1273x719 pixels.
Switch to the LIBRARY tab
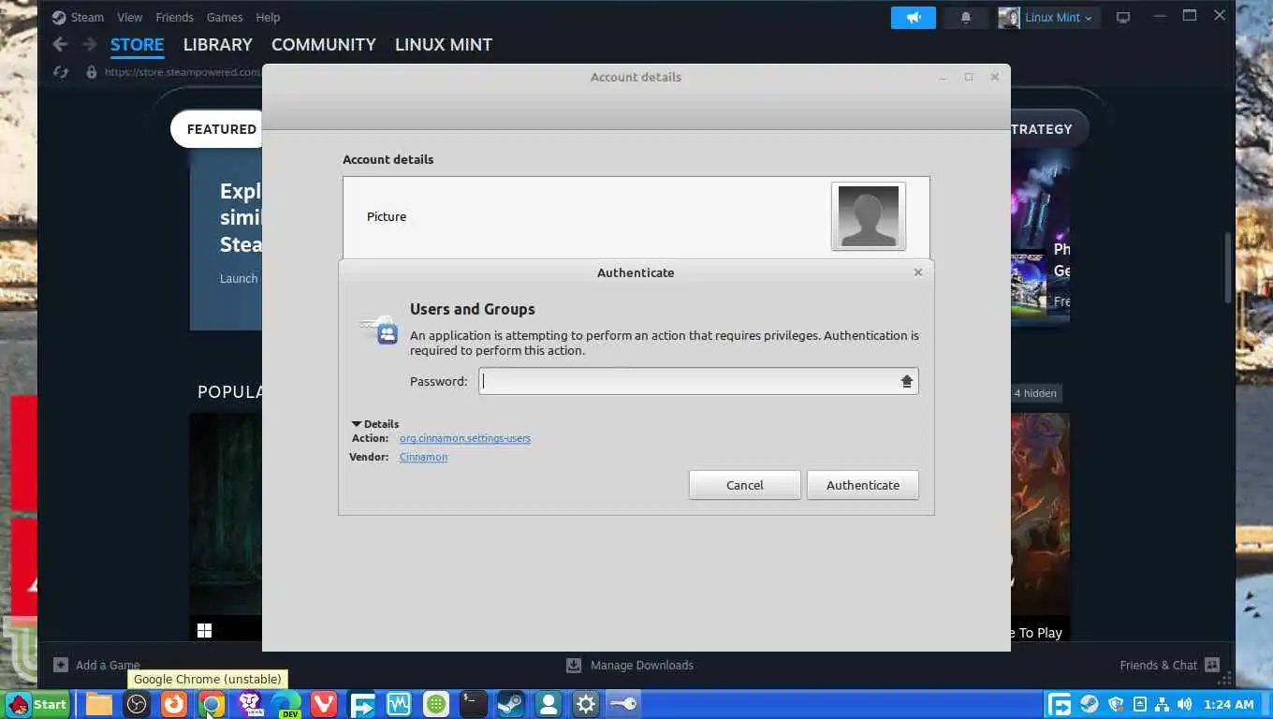click(217, 44)
